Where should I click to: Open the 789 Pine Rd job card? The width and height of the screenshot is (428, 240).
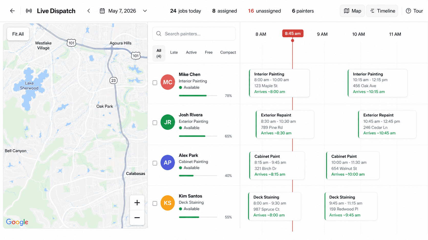tap(285, 124)
